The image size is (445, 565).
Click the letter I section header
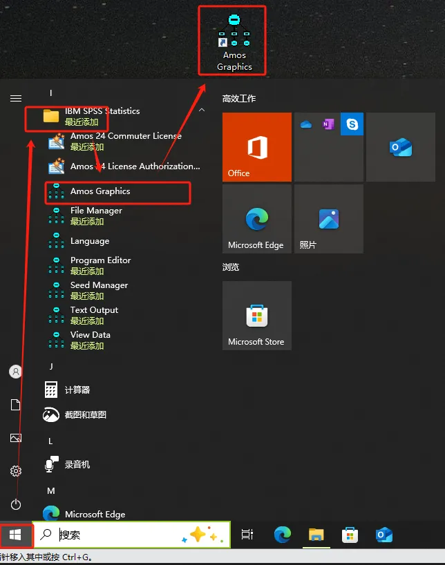51,93
